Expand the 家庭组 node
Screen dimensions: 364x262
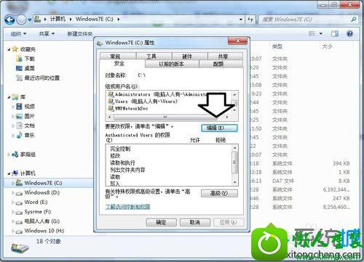9,155
